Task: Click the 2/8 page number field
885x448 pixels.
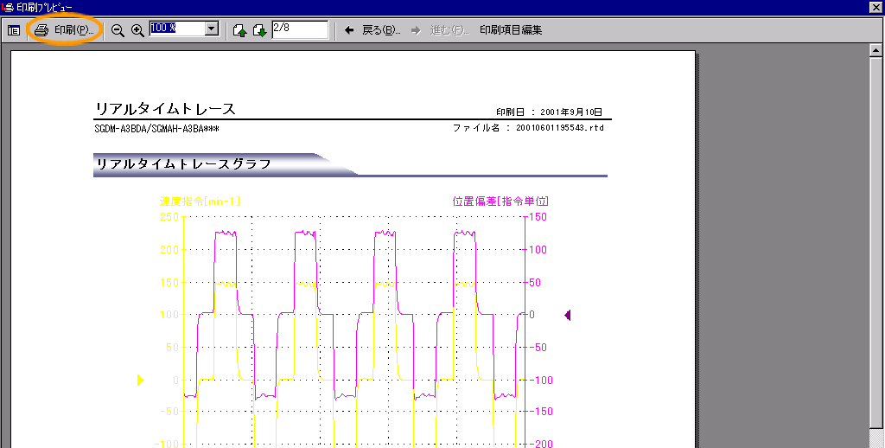Action: tap(299, 29)
